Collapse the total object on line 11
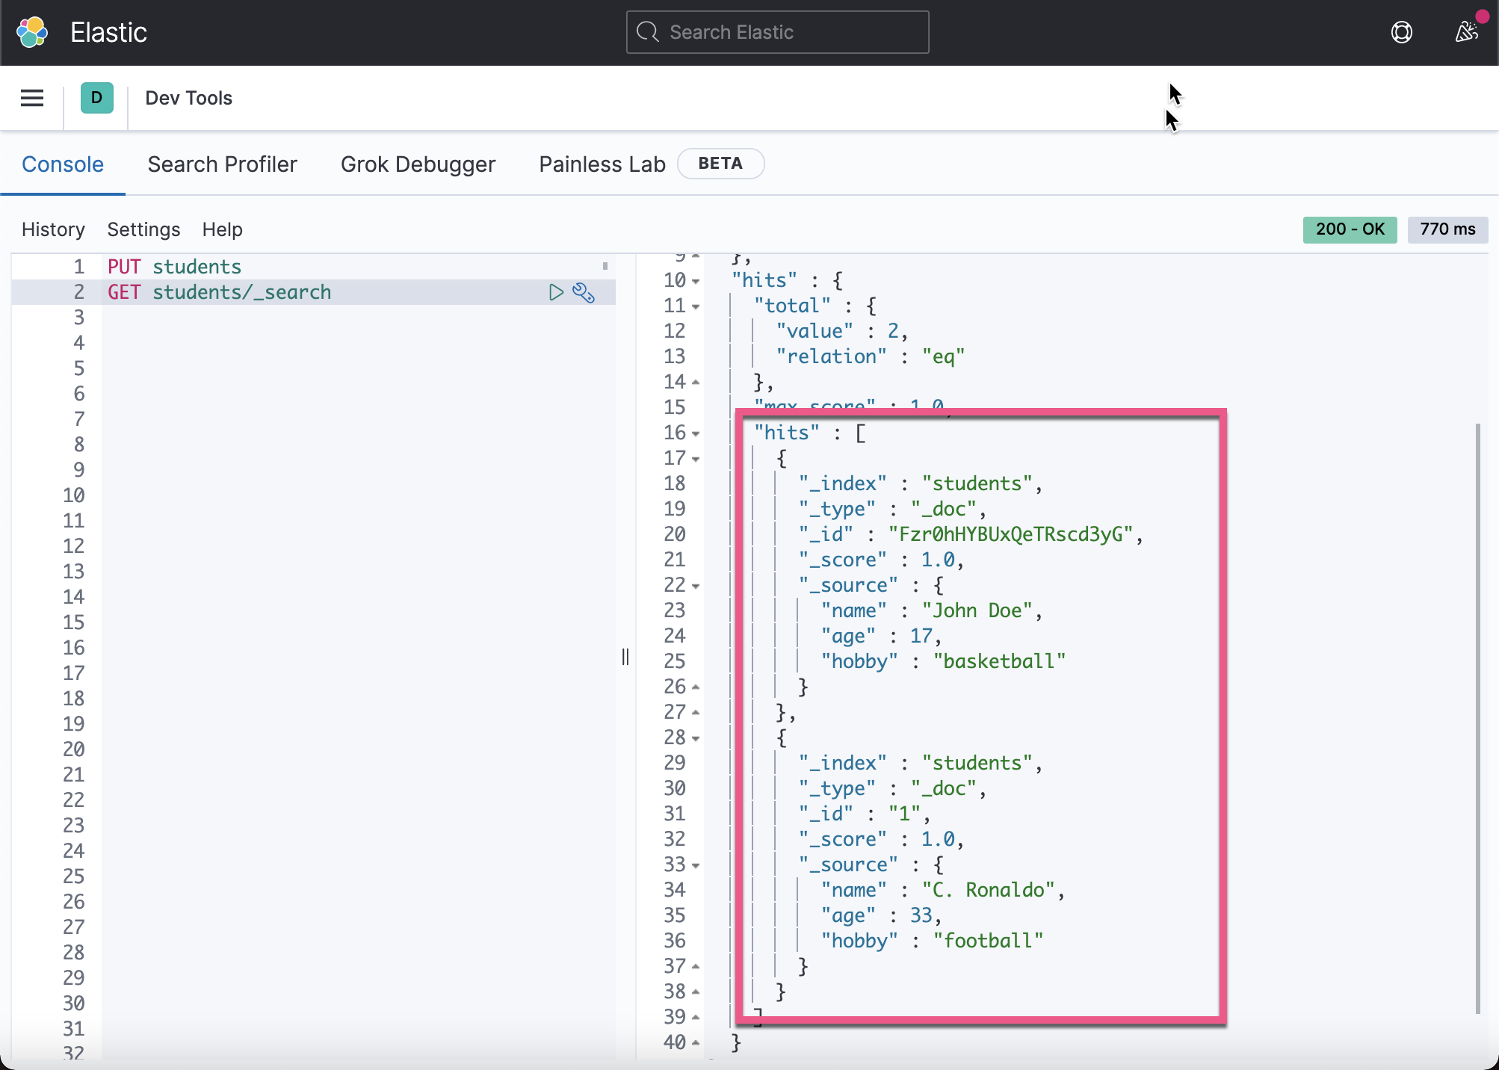This screenshot has height=1070, width=1499. (x=695, y=306)
